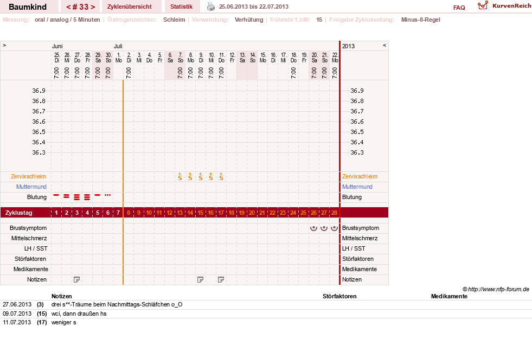Click the date header '1. Mo' in July
Image resolution: width=532 pixels, height=339 pixels.
coord(118,57)
